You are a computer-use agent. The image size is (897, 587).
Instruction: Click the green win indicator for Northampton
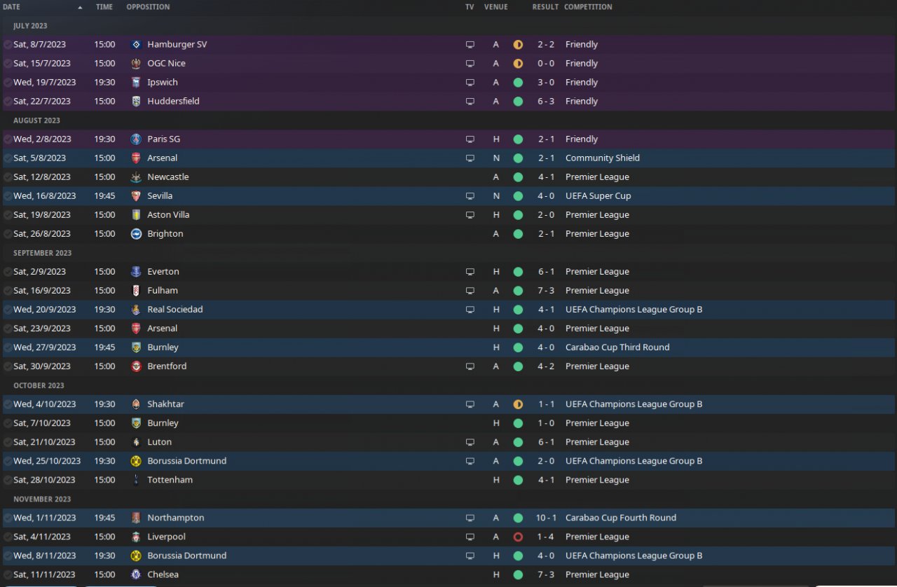tap(518, 518)
